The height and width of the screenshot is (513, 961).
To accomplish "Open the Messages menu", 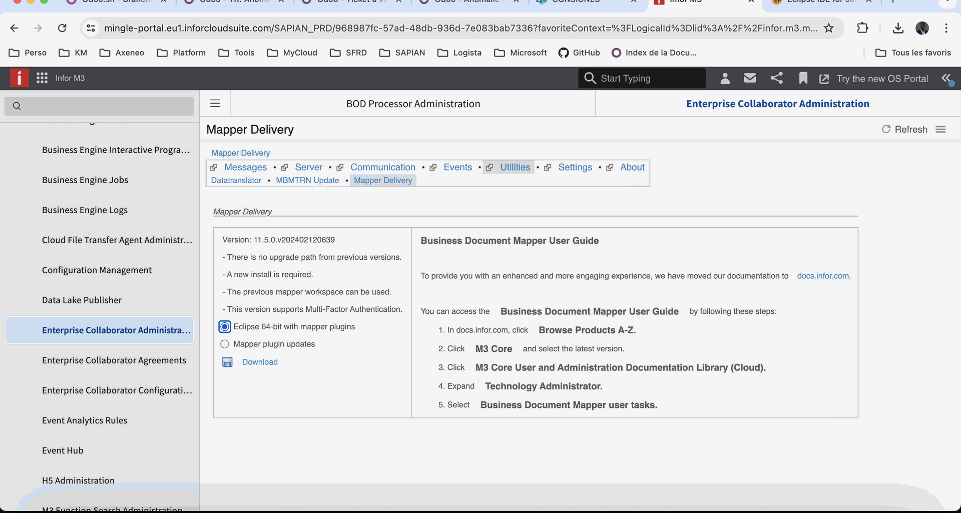I will (x=245, y=167).
